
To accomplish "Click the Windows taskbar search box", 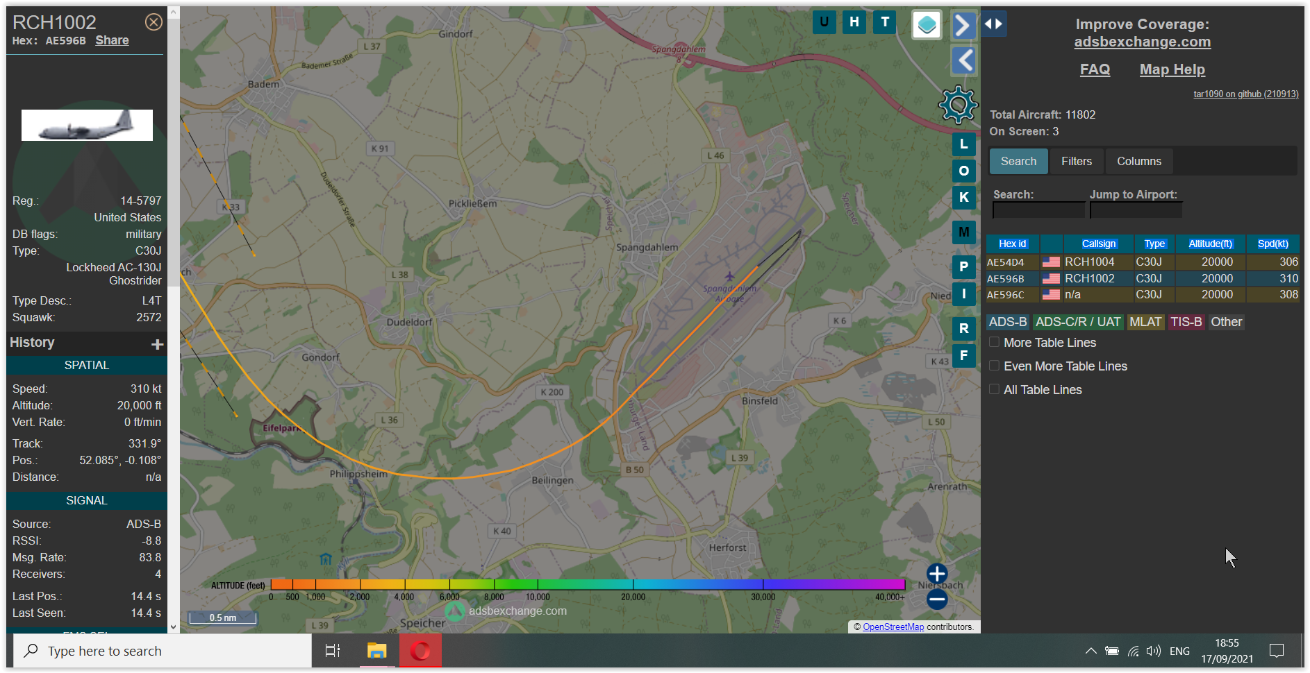I will click(163, 651).
